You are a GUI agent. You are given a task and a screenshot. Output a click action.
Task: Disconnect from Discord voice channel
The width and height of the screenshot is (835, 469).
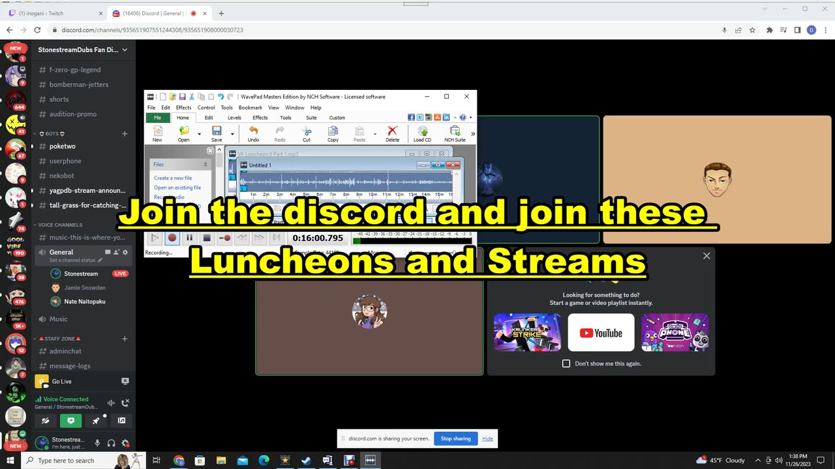click(x=125, y=403)
